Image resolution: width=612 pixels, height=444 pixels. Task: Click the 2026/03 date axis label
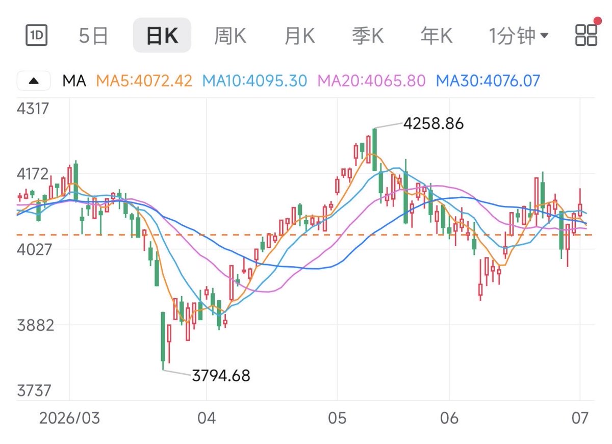pos(69,419)
